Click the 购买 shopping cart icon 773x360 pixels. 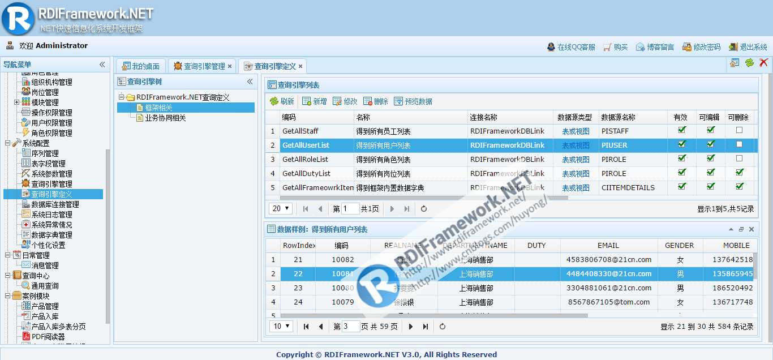[607, 47]
